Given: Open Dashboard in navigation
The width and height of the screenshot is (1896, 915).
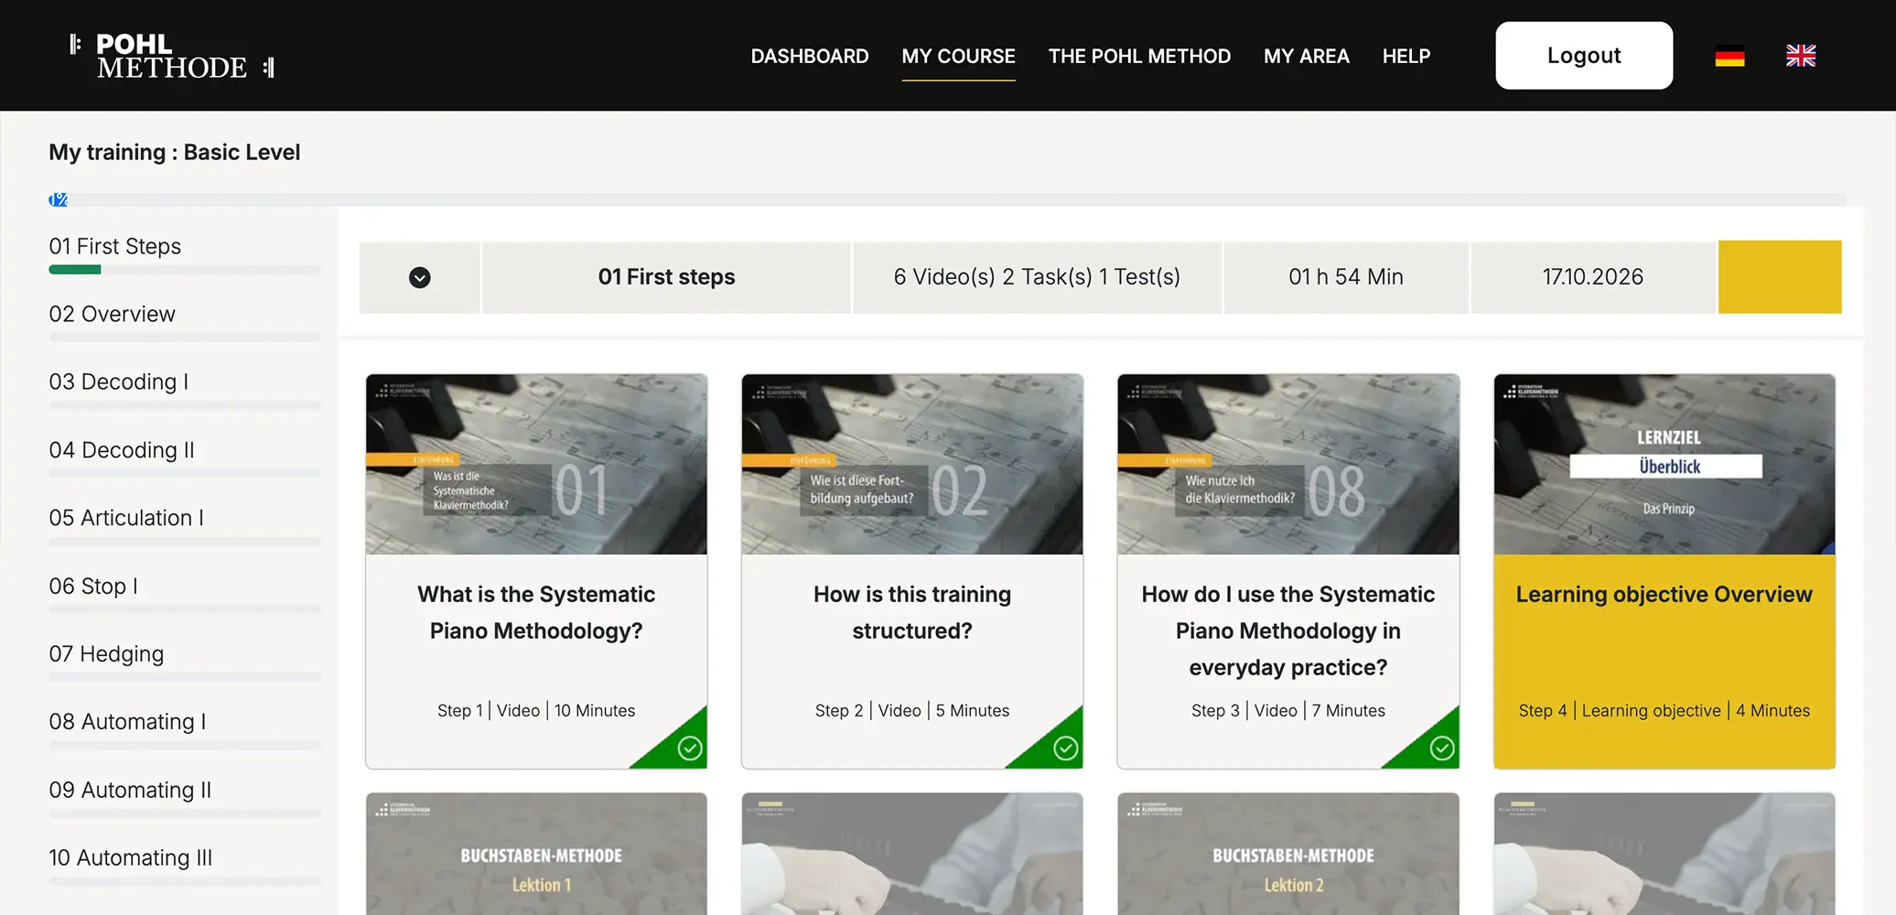Looking at the screenshot, I should [810, 56].
